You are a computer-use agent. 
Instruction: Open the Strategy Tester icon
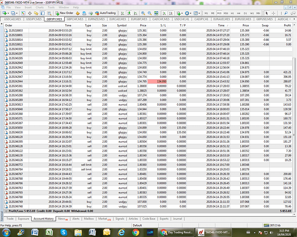coord(49,13)
